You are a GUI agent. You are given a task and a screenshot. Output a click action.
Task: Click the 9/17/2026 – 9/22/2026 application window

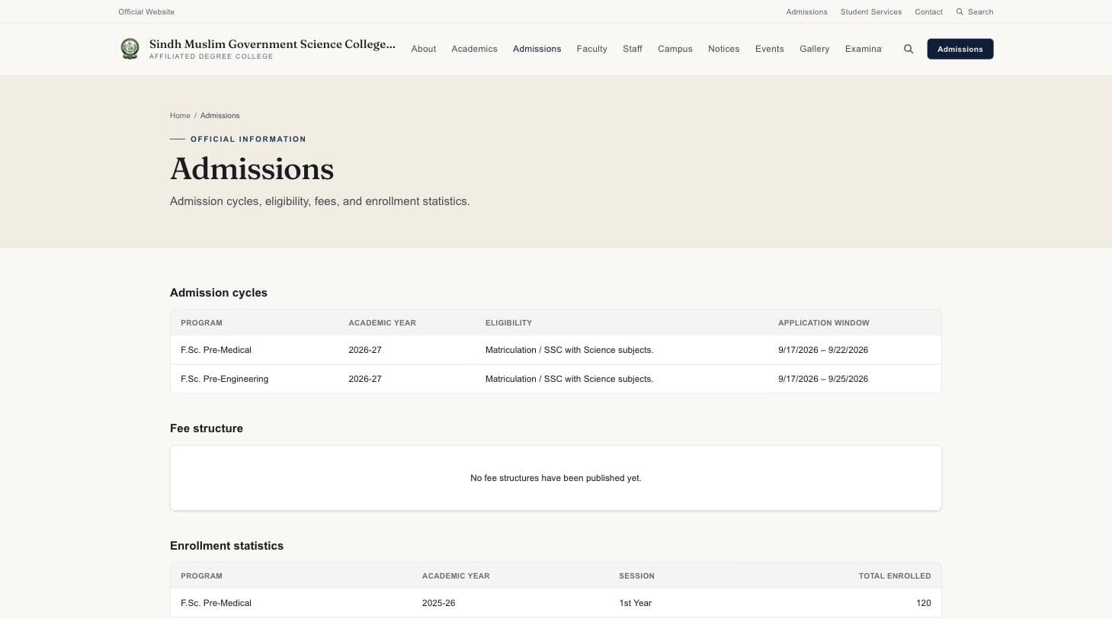823,350
